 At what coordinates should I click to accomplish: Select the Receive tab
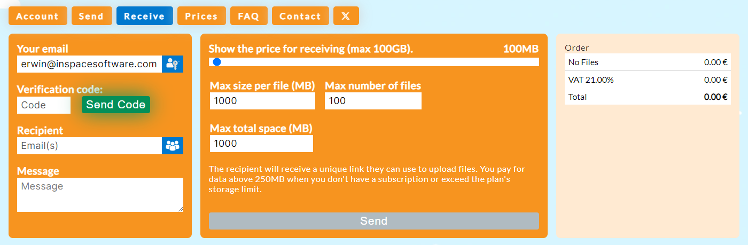144,16
